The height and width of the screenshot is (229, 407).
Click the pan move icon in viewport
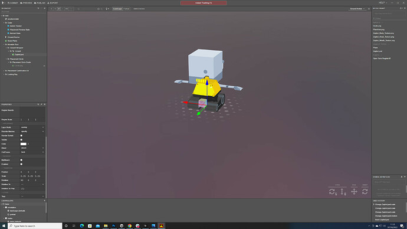pyautogui.click(x=354, y=192)
